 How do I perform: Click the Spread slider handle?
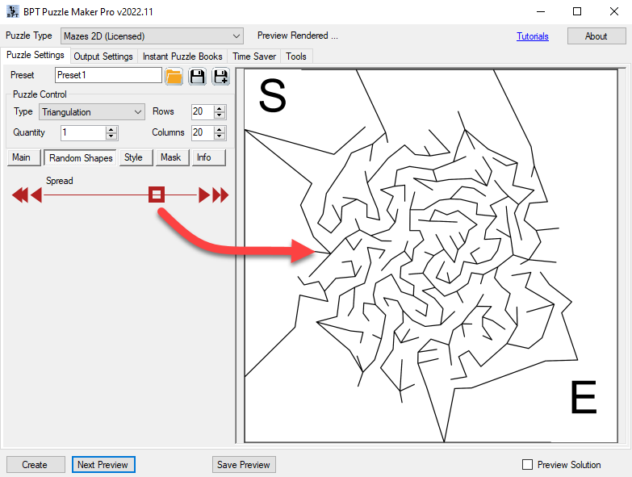pos(157,195)
